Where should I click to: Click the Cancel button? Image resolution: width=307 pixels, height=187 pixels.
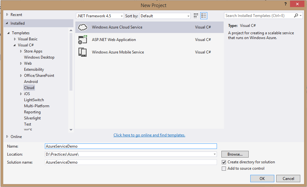click(288, 179)
